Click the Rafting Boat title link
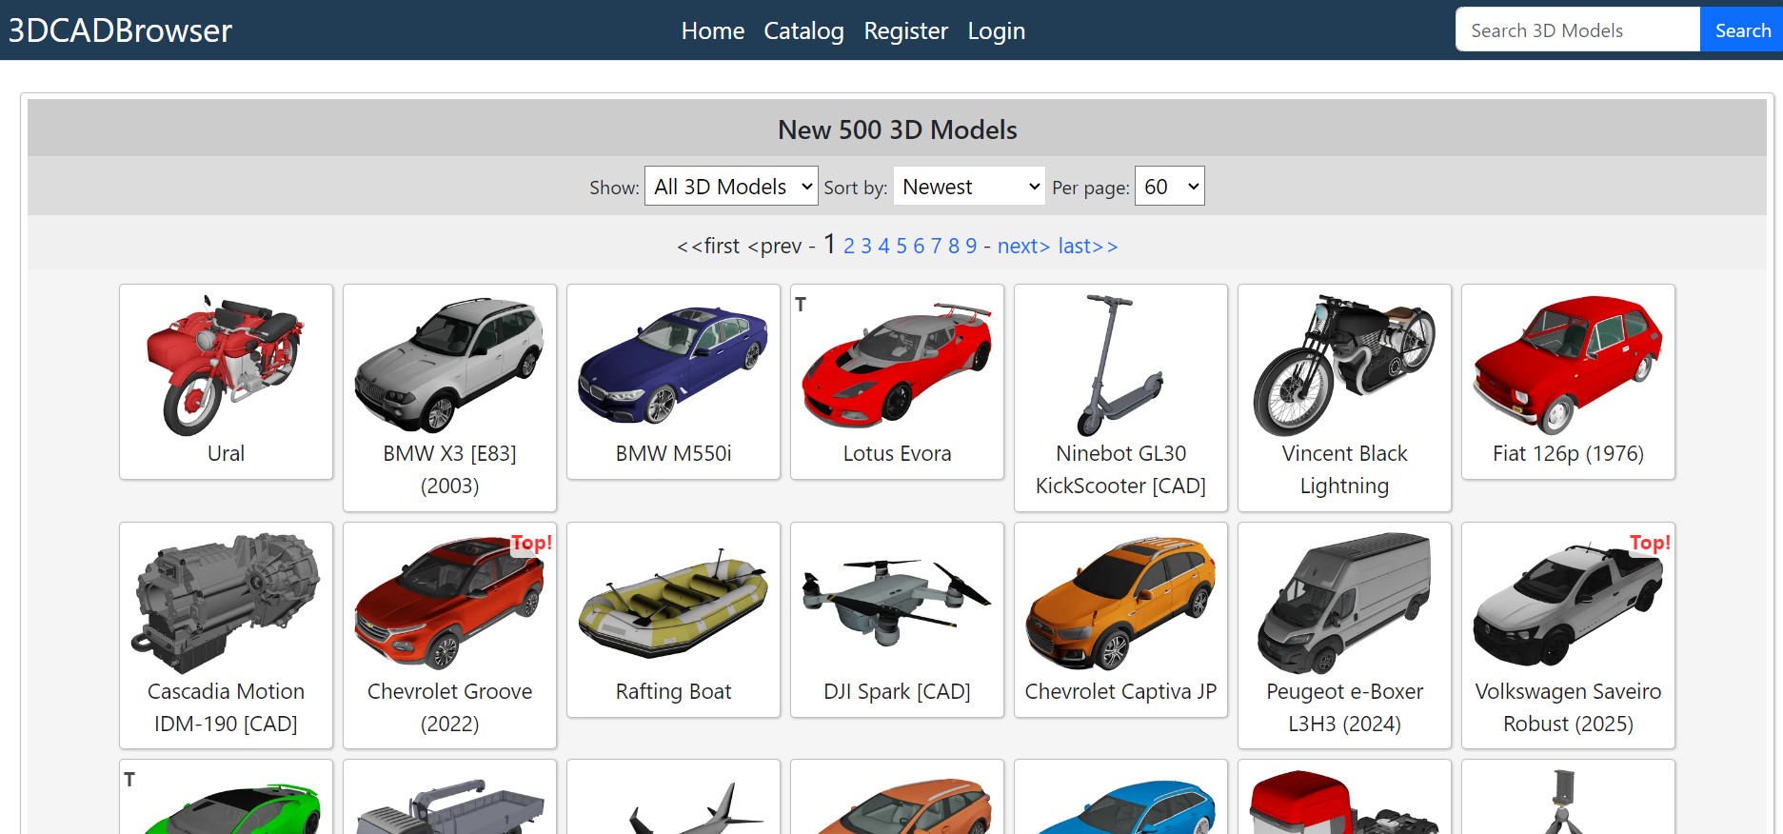The height and width of the screenshot is (834, 1783). pos(673,691)
